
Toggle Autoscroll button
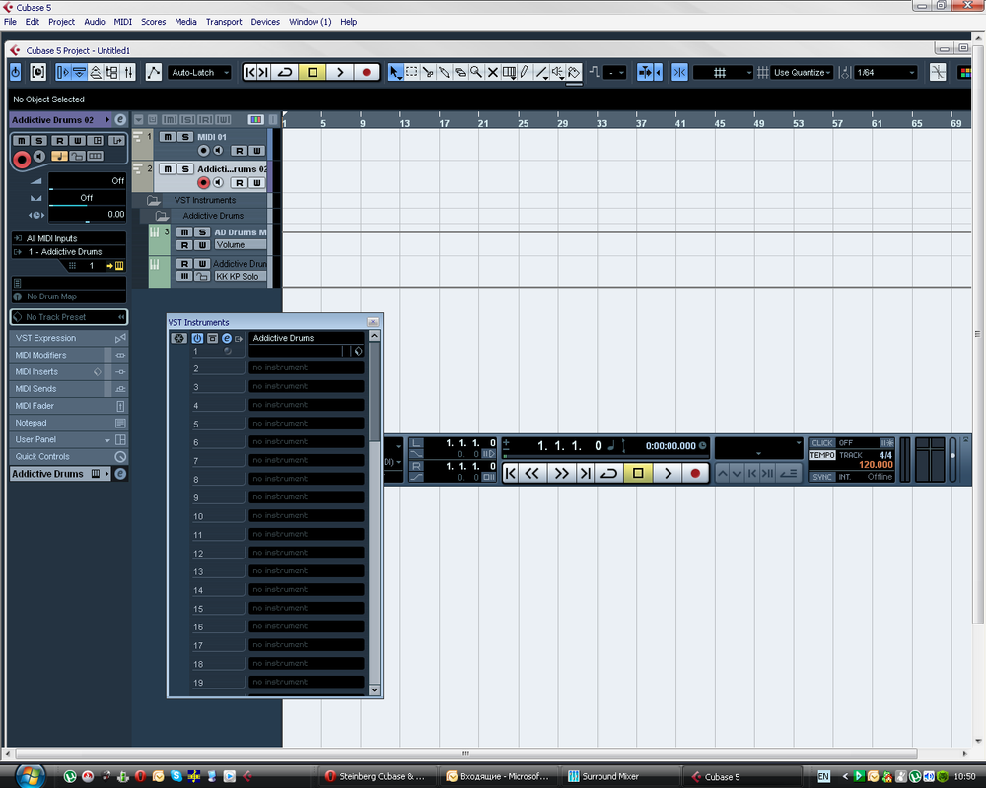645,72
